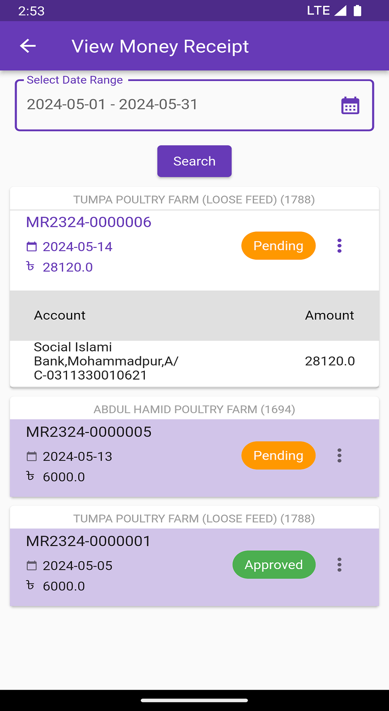Tap Pending badge on MR2324-0000005
The width and height of the screenshot is (389, 711).
click(278, 456)
